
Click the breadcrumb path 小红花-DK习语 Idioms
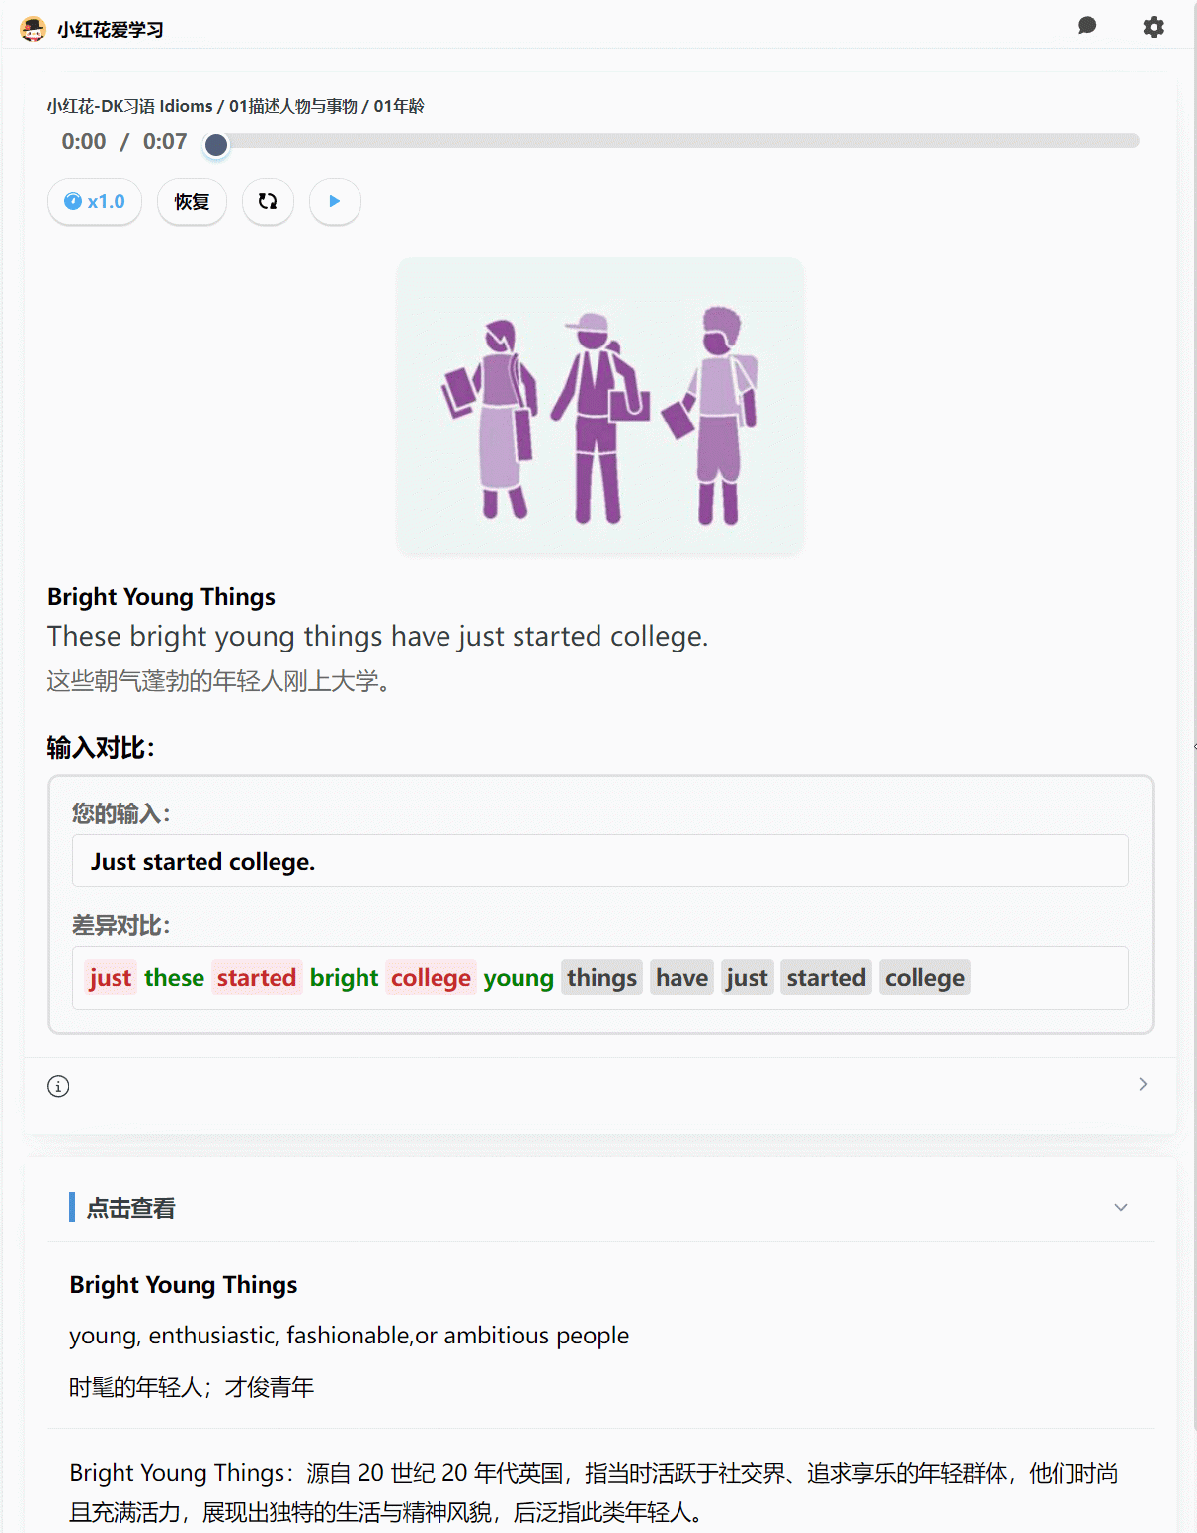[x=130, y=106]
